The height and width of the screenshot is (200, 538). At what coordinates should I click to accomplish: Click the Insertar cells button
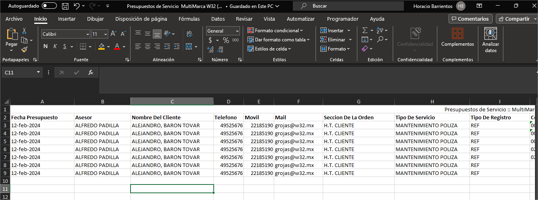click(x=332, y=31)
